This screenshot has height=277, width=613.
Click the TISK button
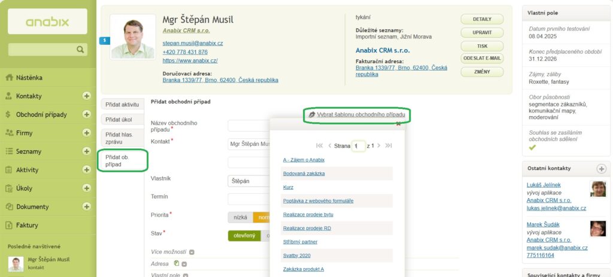(482, 45)
